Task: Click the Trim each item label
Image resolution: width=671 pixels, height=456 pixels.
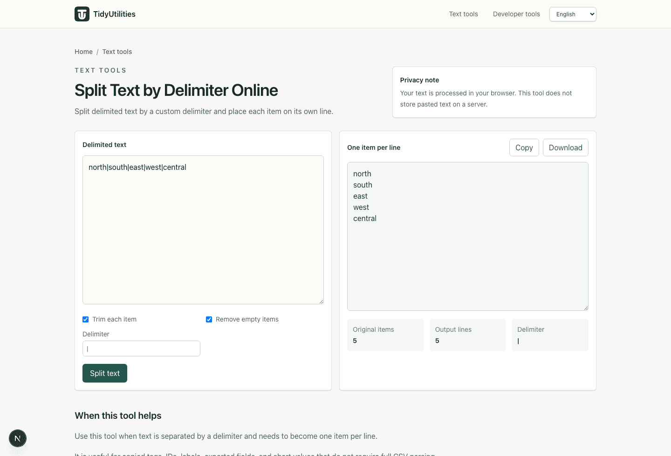Action: pyautogui.click(x=115, y=319)
